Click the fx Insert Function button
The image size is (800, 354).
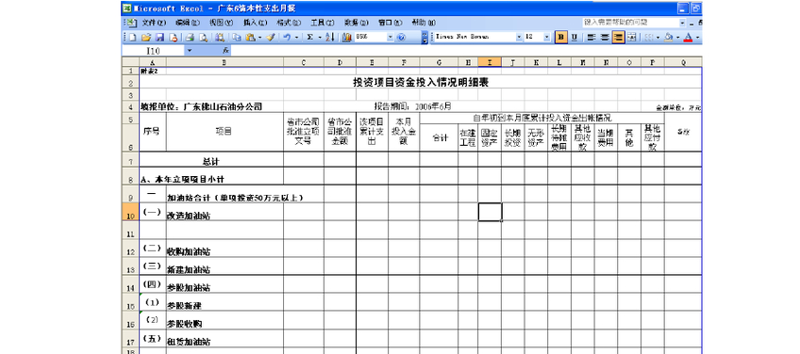[x=226, y=51]
